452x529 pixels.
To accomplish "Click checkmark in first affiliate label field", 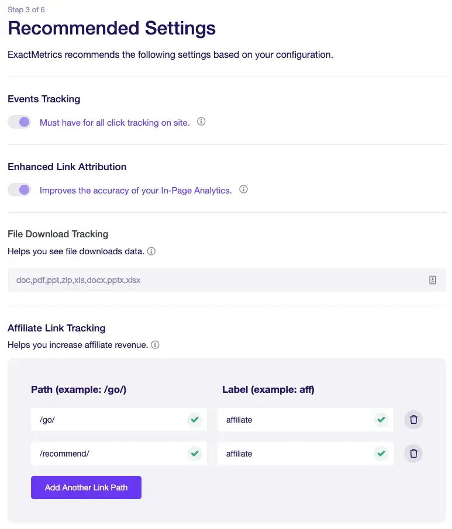I will [381, 420].
